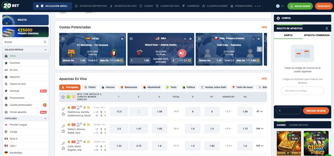Image resolution: width=334 pixels, height=156 pixels.
Task: Click the Más link for Cuotas Potenciadas
Action: (x=264, y=27)
